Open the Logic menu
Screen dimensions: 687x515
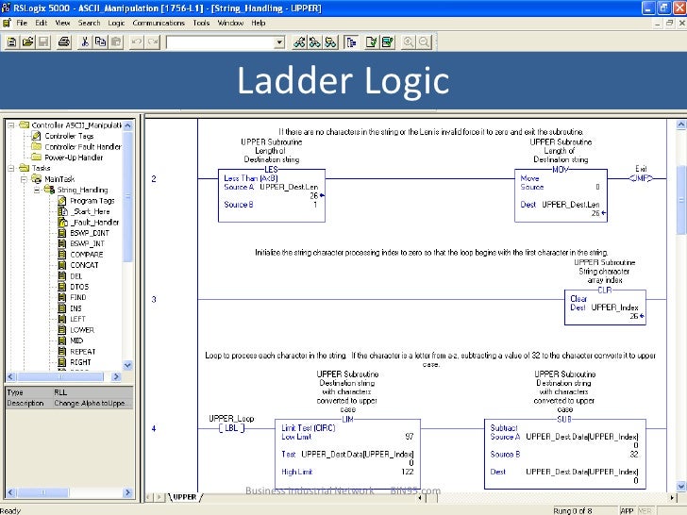[116, 23]
